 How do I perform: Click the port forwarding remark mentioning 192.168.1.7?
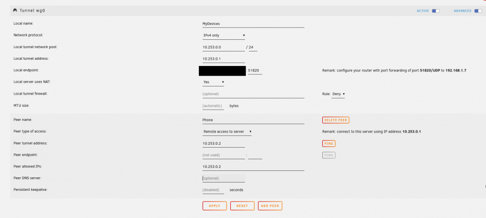tap(394, 70)
